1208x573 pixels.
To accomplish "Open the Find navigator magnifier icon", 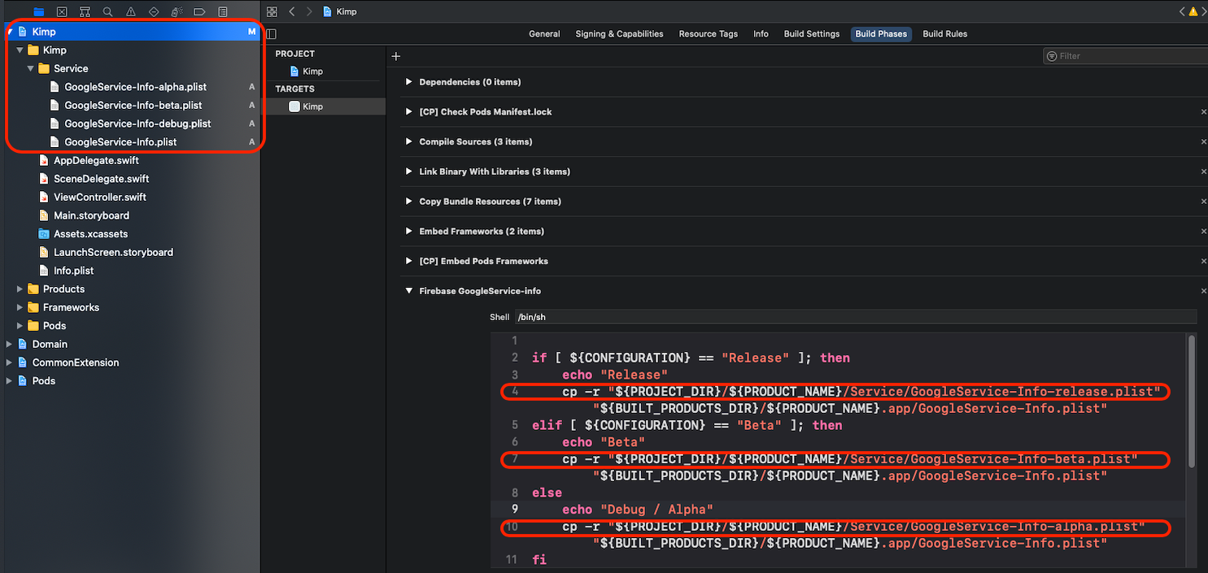I will 108,12.
